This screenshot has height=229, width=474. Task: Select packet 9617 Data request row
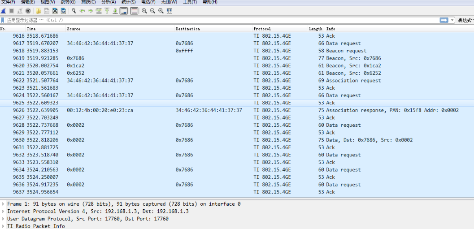coord(237,43)
